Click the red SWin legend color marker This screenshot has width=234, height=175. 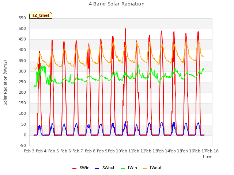(74, 168)
